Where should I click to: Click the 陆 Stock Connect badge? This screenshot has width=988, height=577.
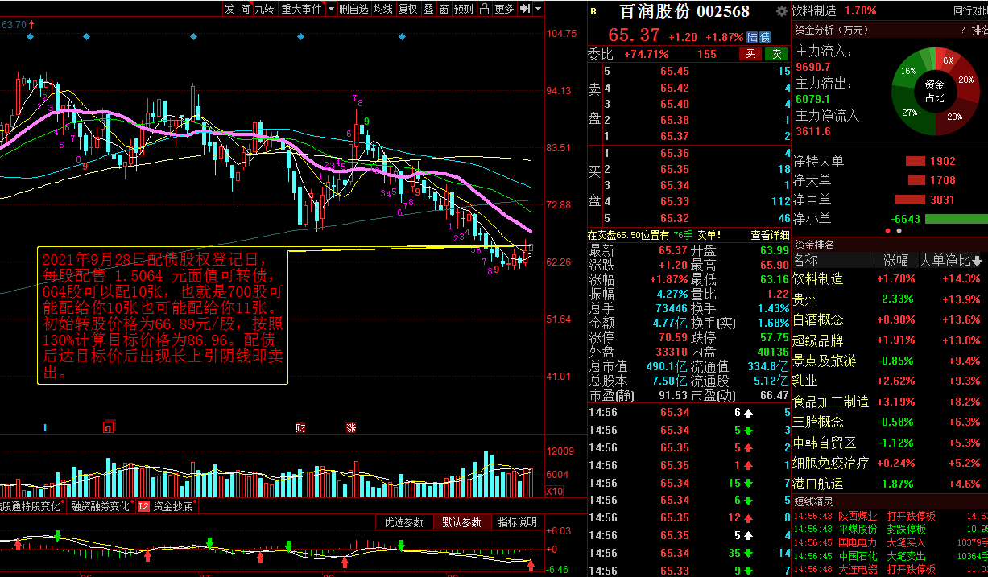click(x=753, y=37)
